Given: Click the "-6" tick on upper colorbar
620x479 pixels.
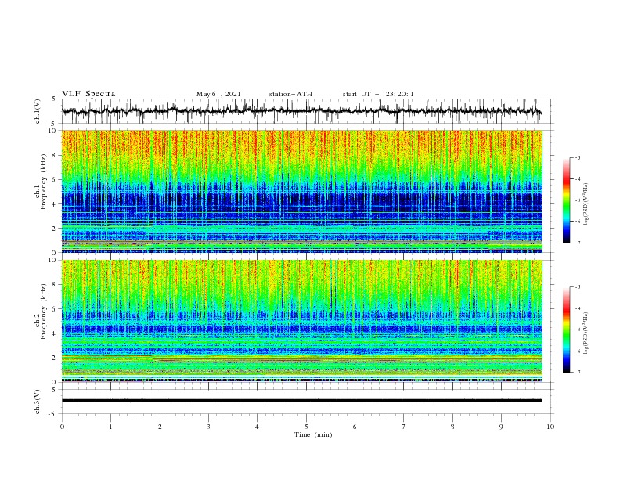Looking at the screenshot, I should pos(577,221).
